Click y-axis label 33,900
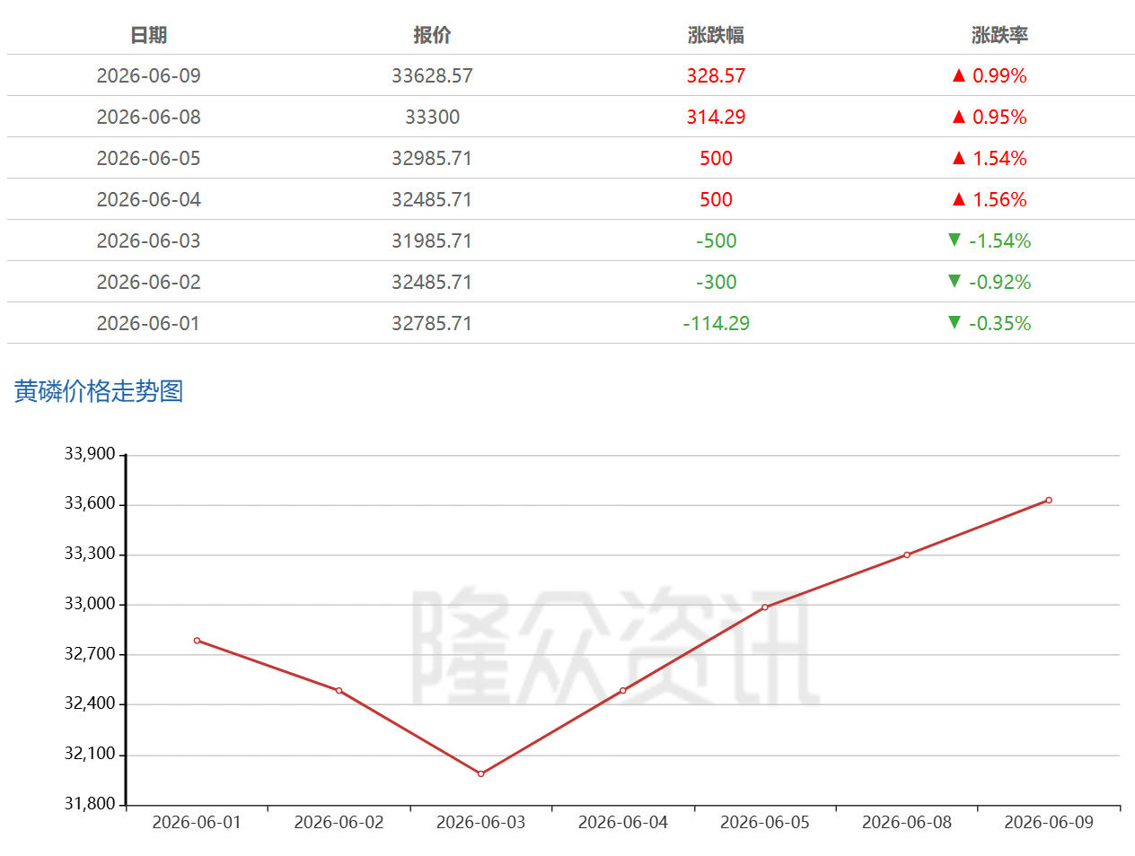 (90, 454)
